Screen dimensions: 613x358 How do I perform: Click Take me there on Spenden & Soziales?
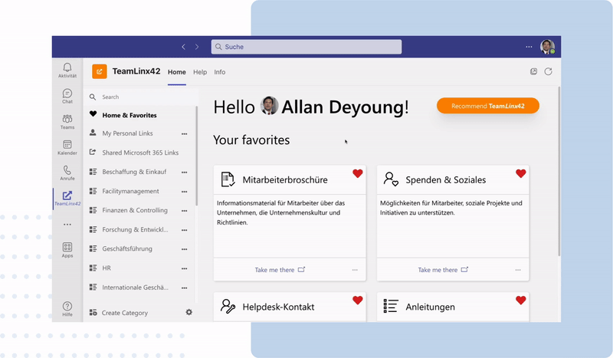(x=443, y=270)
